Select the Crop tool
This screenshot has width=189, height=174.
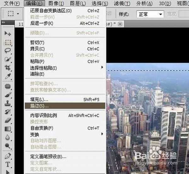pyautogui.click(x=8, y=67)
